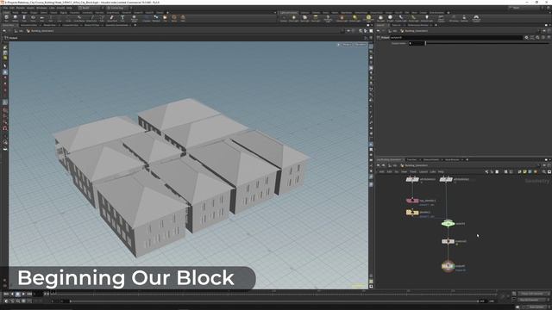Screen dimensions: 552x310
Task: Click the Output Index value field
Action: [417, 43]
